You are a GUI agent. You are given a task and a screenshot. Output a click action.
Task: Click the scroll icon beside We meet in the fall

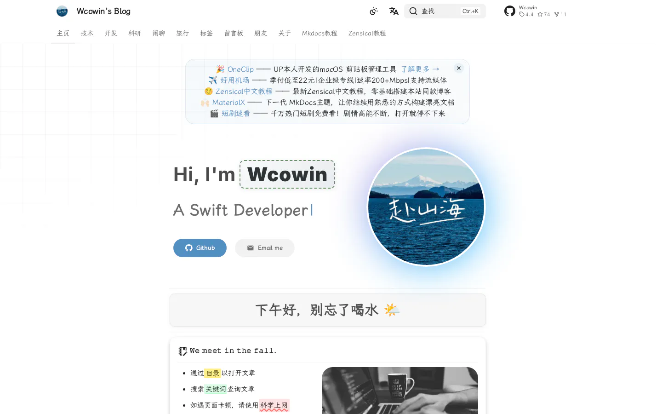pyautogui.click(x=183, y=351)
